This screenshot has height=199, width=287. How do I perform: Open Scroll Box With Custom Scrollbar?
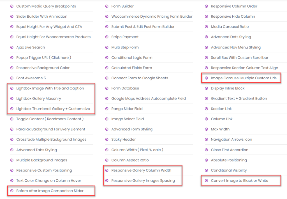pos(239,57)
